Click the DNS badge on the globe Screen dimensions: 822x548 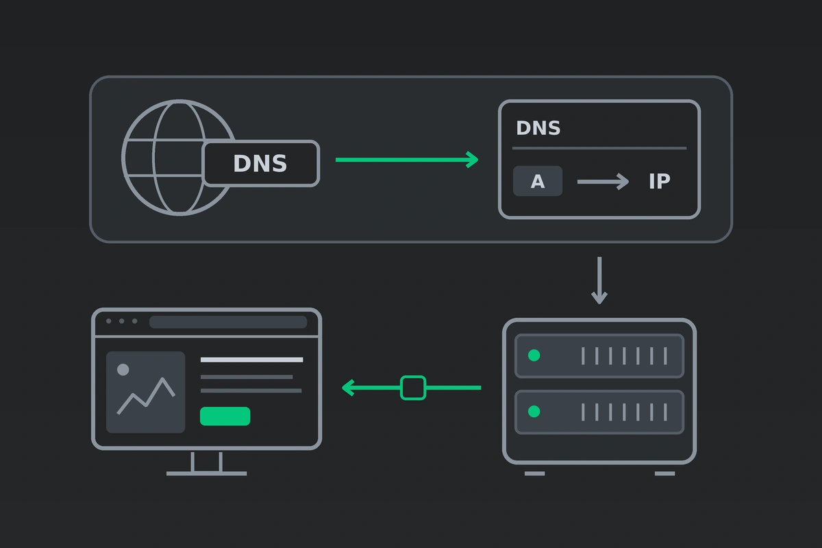pyautogui.click(x=261, y=163)
